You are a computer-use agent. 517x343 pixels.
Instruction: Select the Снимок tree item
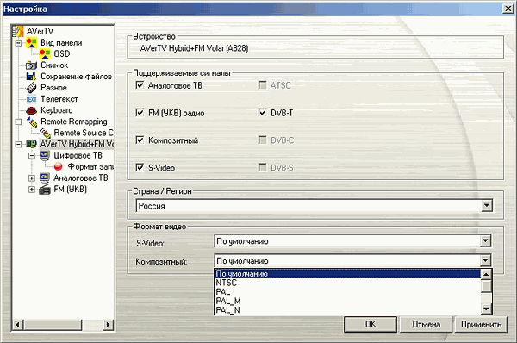[54, 65]
